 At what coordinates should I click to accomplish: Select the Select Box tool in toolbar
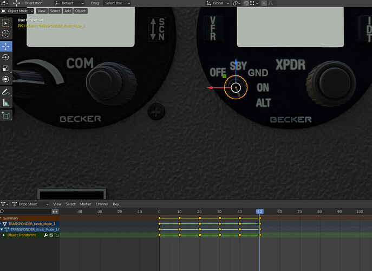pos(5,23)
